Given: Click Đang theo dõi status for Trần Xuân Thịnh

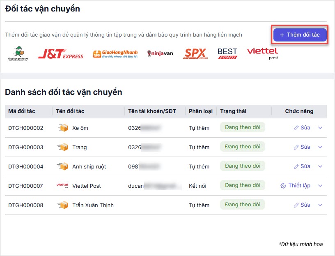Looking at the screenshot, I should coord(243,205).
